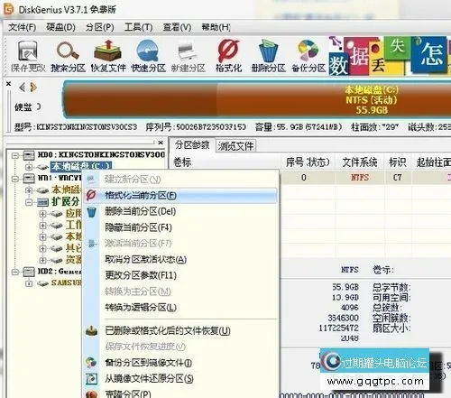Click the SAMSUNG volume drive icon
Image resolution: width=451 pixels, height=398 pixels.
[42, 283]
